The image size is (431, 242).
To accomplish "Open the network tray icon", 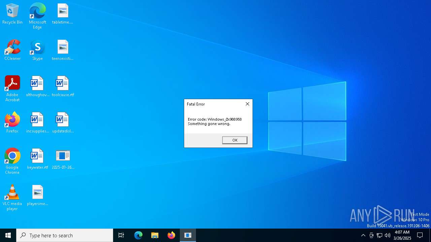I will (379, 235).
